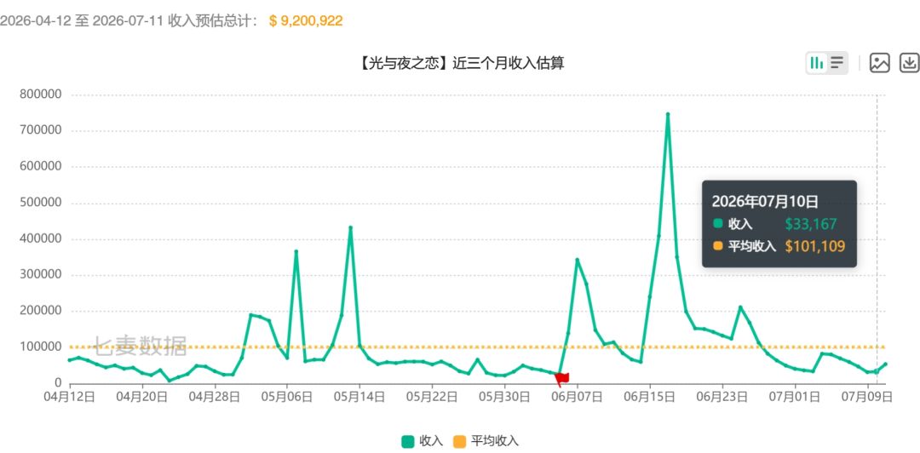Image resolution: width=920 pixels, height=453 pixels.
Task: Click the x-axis label 07月09日
Action: pos(867,397)
